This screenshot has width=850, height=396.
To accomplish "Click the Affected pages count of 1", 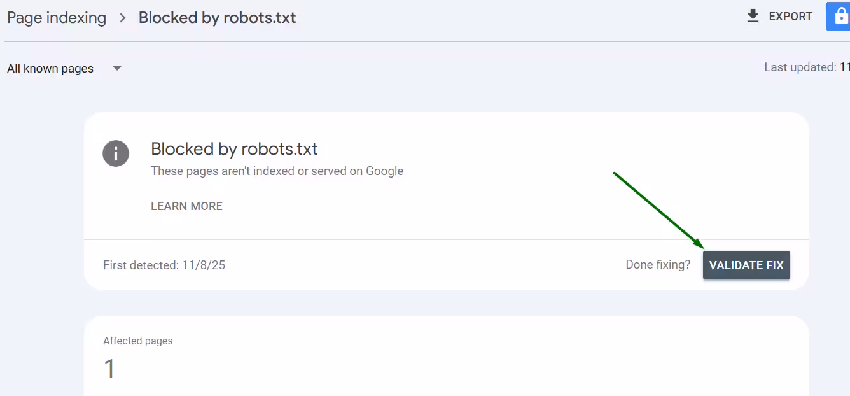I will [x=109, y=368].
